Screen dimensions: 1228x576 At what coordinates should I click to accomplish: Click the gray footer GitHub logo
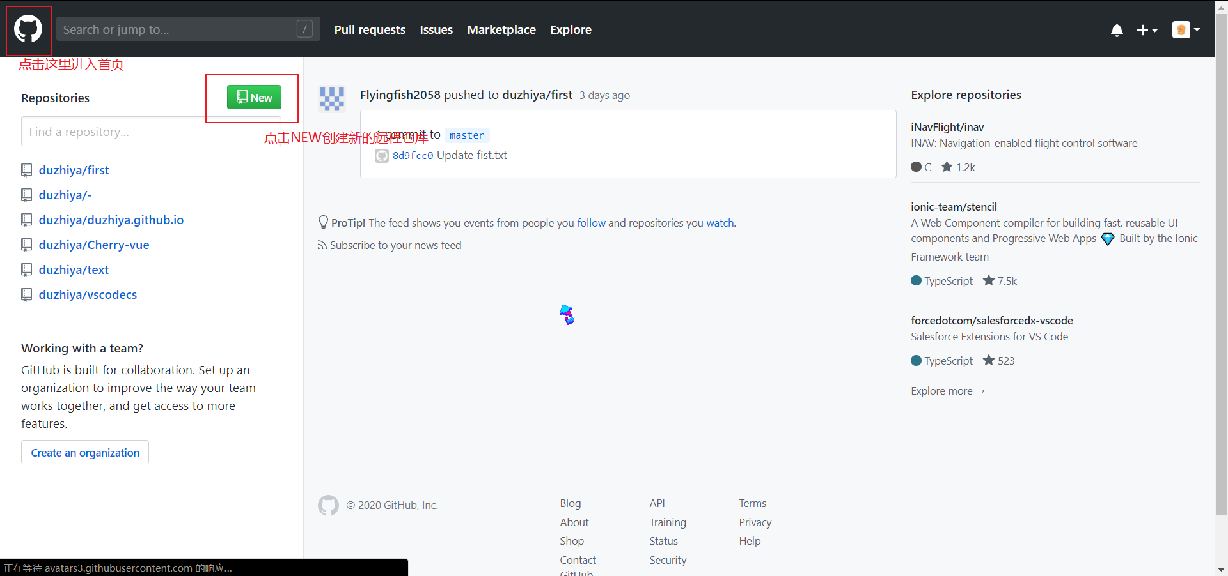coord(328,505)
